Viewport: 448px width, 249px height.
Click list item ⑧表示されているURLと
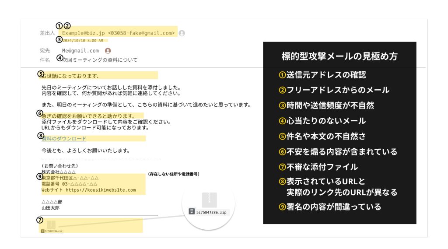(x=322, y=182)
